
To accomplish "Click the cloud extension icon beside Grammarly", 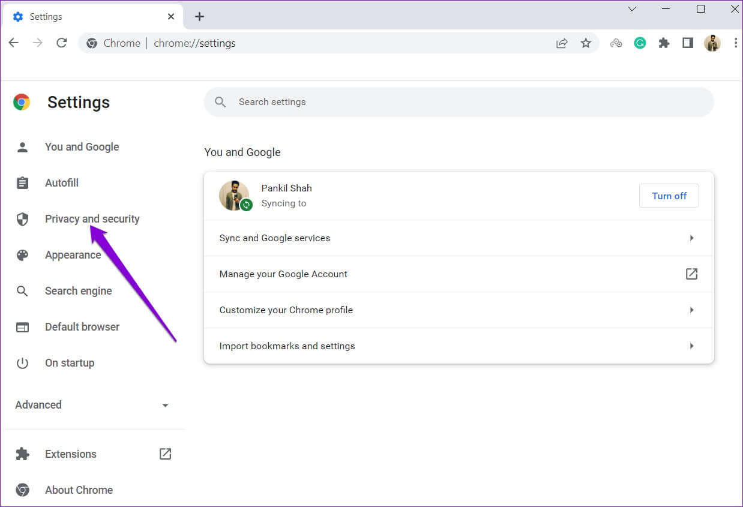I will pyautogui.click(x=616, y=43).
